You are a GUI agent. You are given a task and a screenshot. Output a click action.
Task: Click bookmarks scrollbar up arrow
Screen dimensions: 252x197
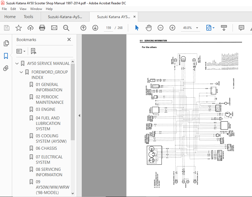[73, 62]
